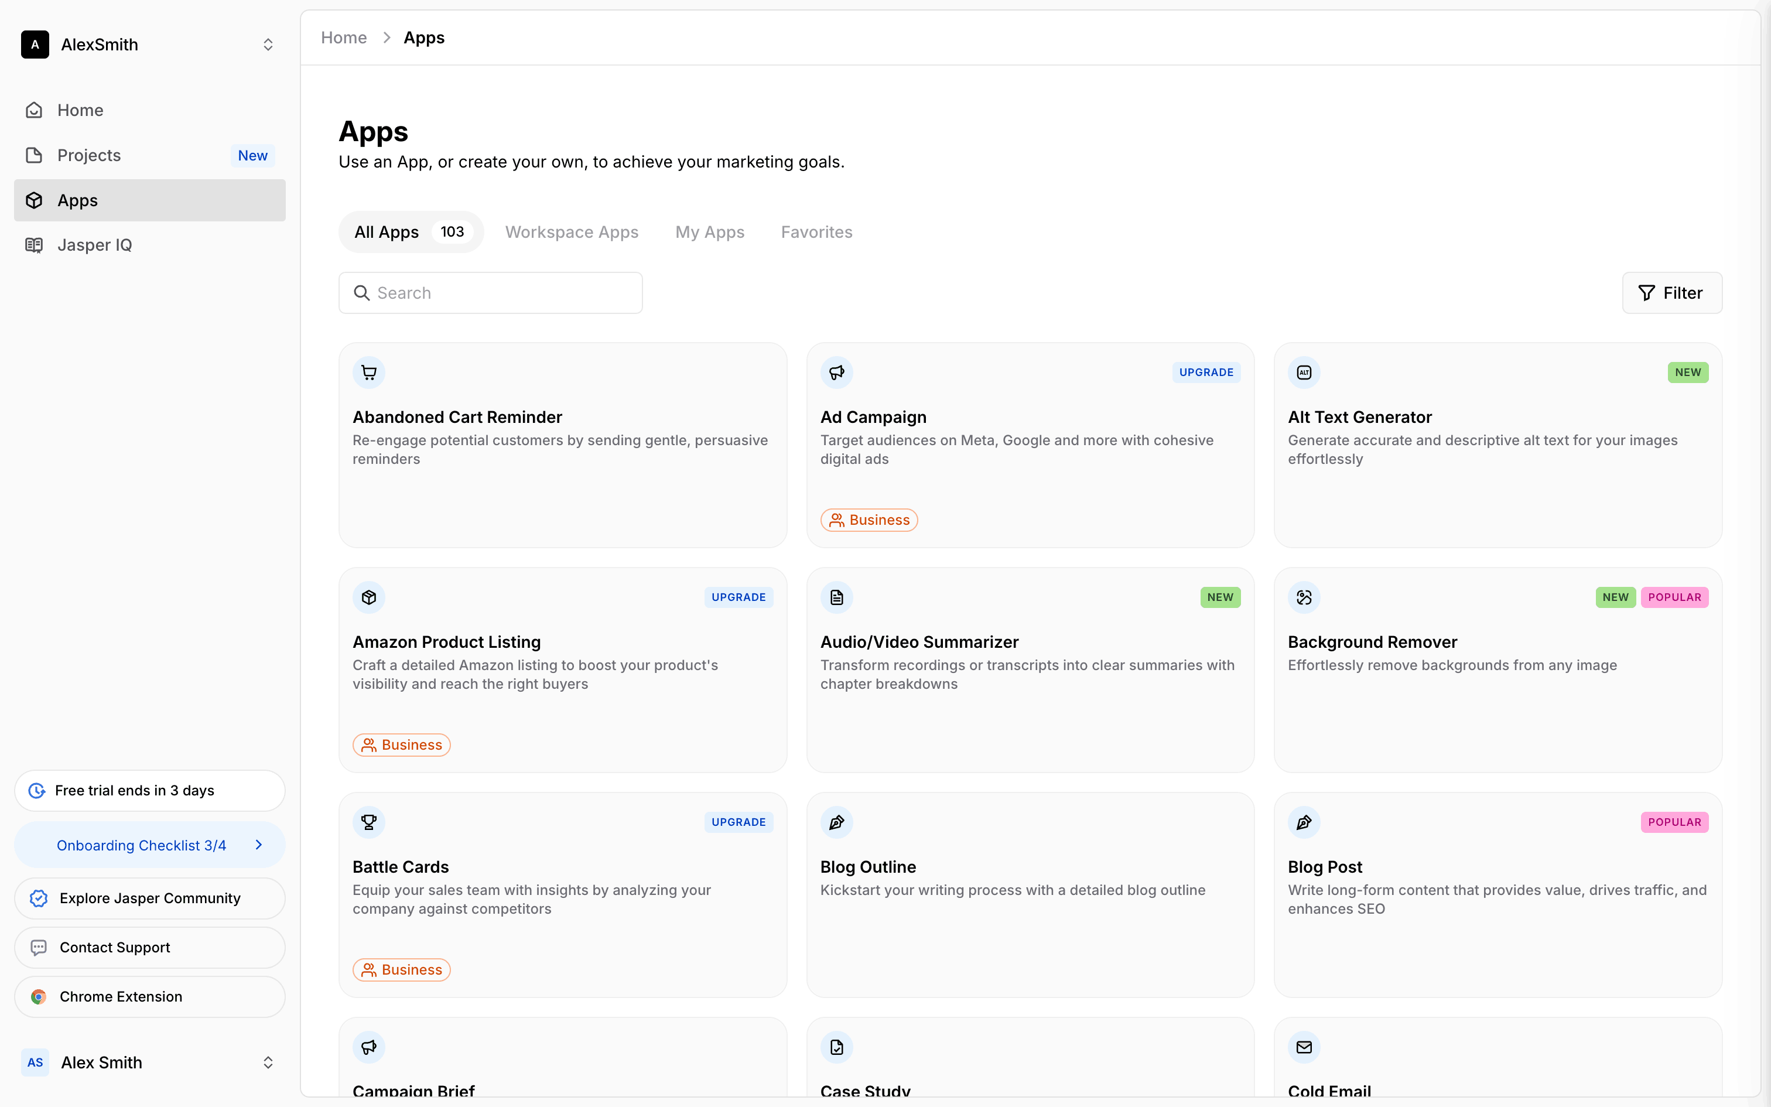The width and height of the screenshot is (1771, 1107).
Task: Open the Onboarding Checklist chevron
Action: [x=258, y=845]
